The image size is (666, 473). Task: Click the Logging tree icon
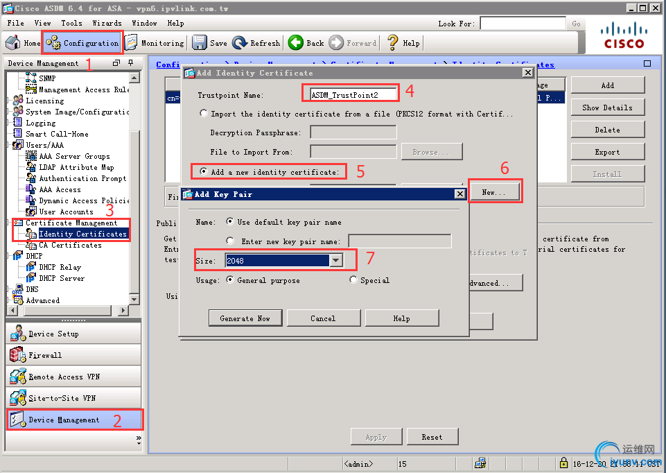click(x=18, y=122)
